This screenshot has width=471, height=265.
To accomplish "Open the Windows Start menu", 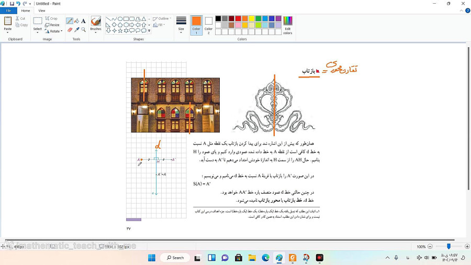I will coord(152,258).
